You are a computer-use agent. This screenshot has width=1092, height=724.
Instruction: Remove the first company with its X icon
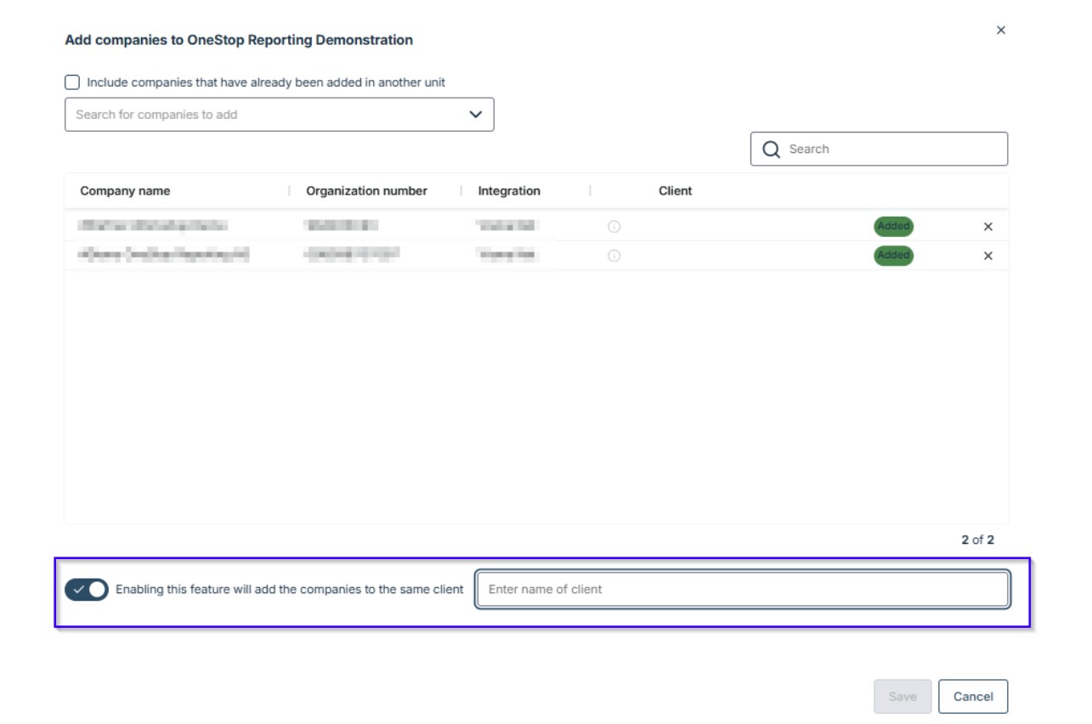pos(987,227)
